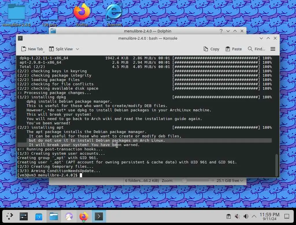Click Split View in Konsole toolbar
The height and width of the screenshot is (225, 296).
(61, 49)
